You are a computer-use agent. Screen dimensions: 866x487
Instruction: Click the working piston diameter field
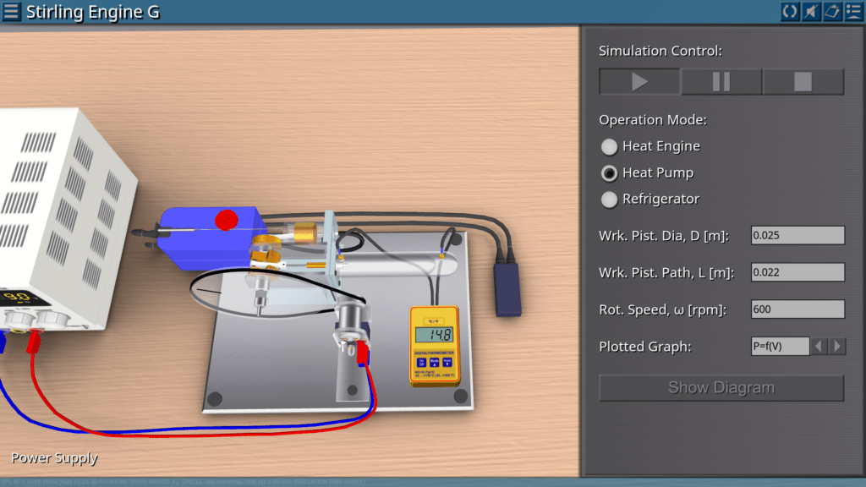pos(797,235)
